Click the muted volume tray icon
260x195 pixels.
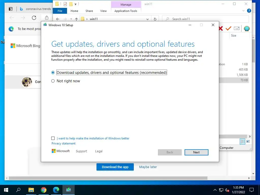pyautogui.click(x=227, y=190)
